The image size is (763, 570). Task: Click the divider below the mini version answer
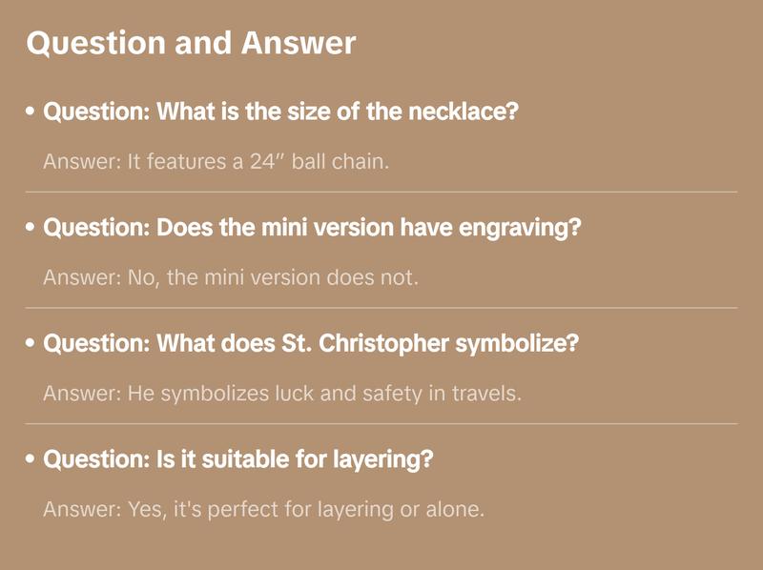point(381,308)
